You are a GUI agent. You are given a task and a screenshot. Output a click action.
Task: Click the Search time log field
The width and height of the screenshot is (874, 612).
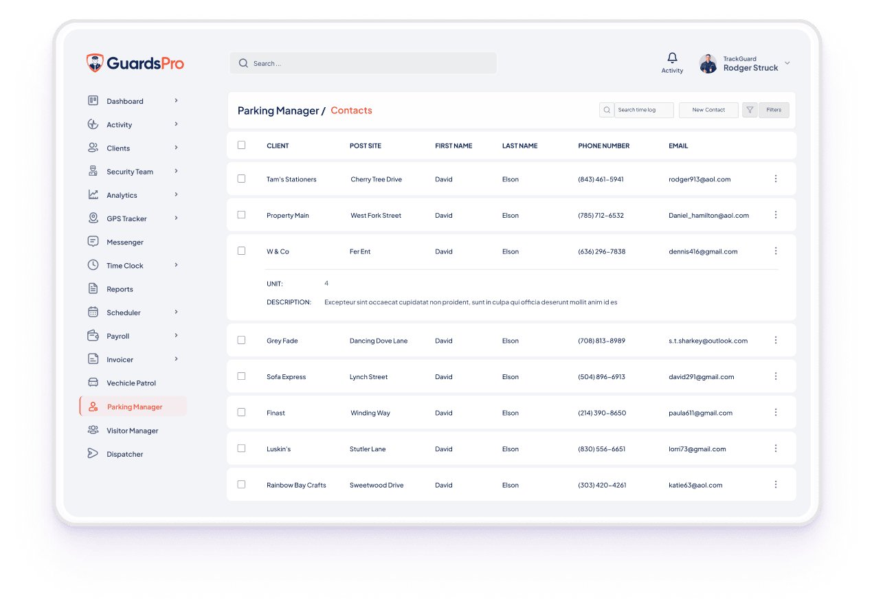pos(644,110)
